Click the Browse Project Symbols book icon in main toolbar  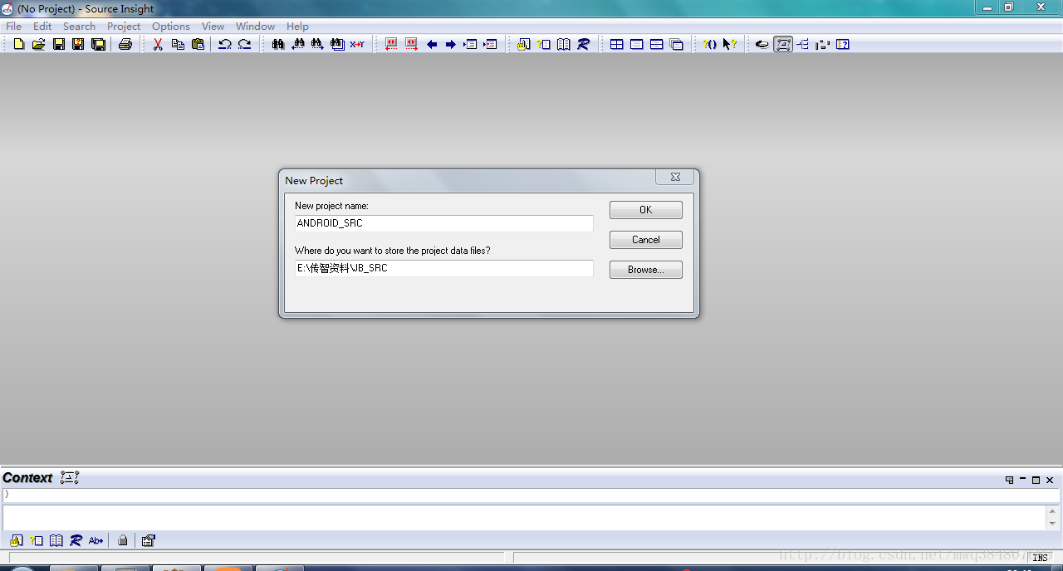tap(564, 44)
